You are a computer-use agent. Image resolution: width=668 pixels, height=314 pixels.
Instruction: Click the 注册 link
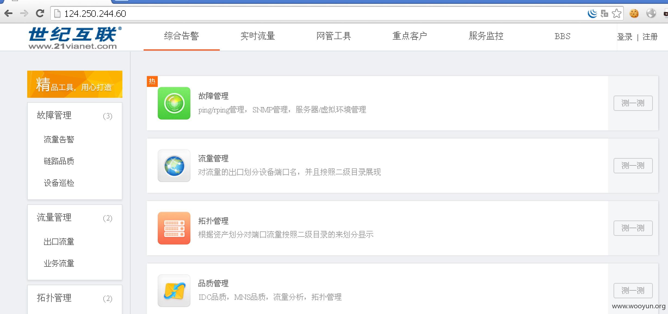tap(650, 37)
